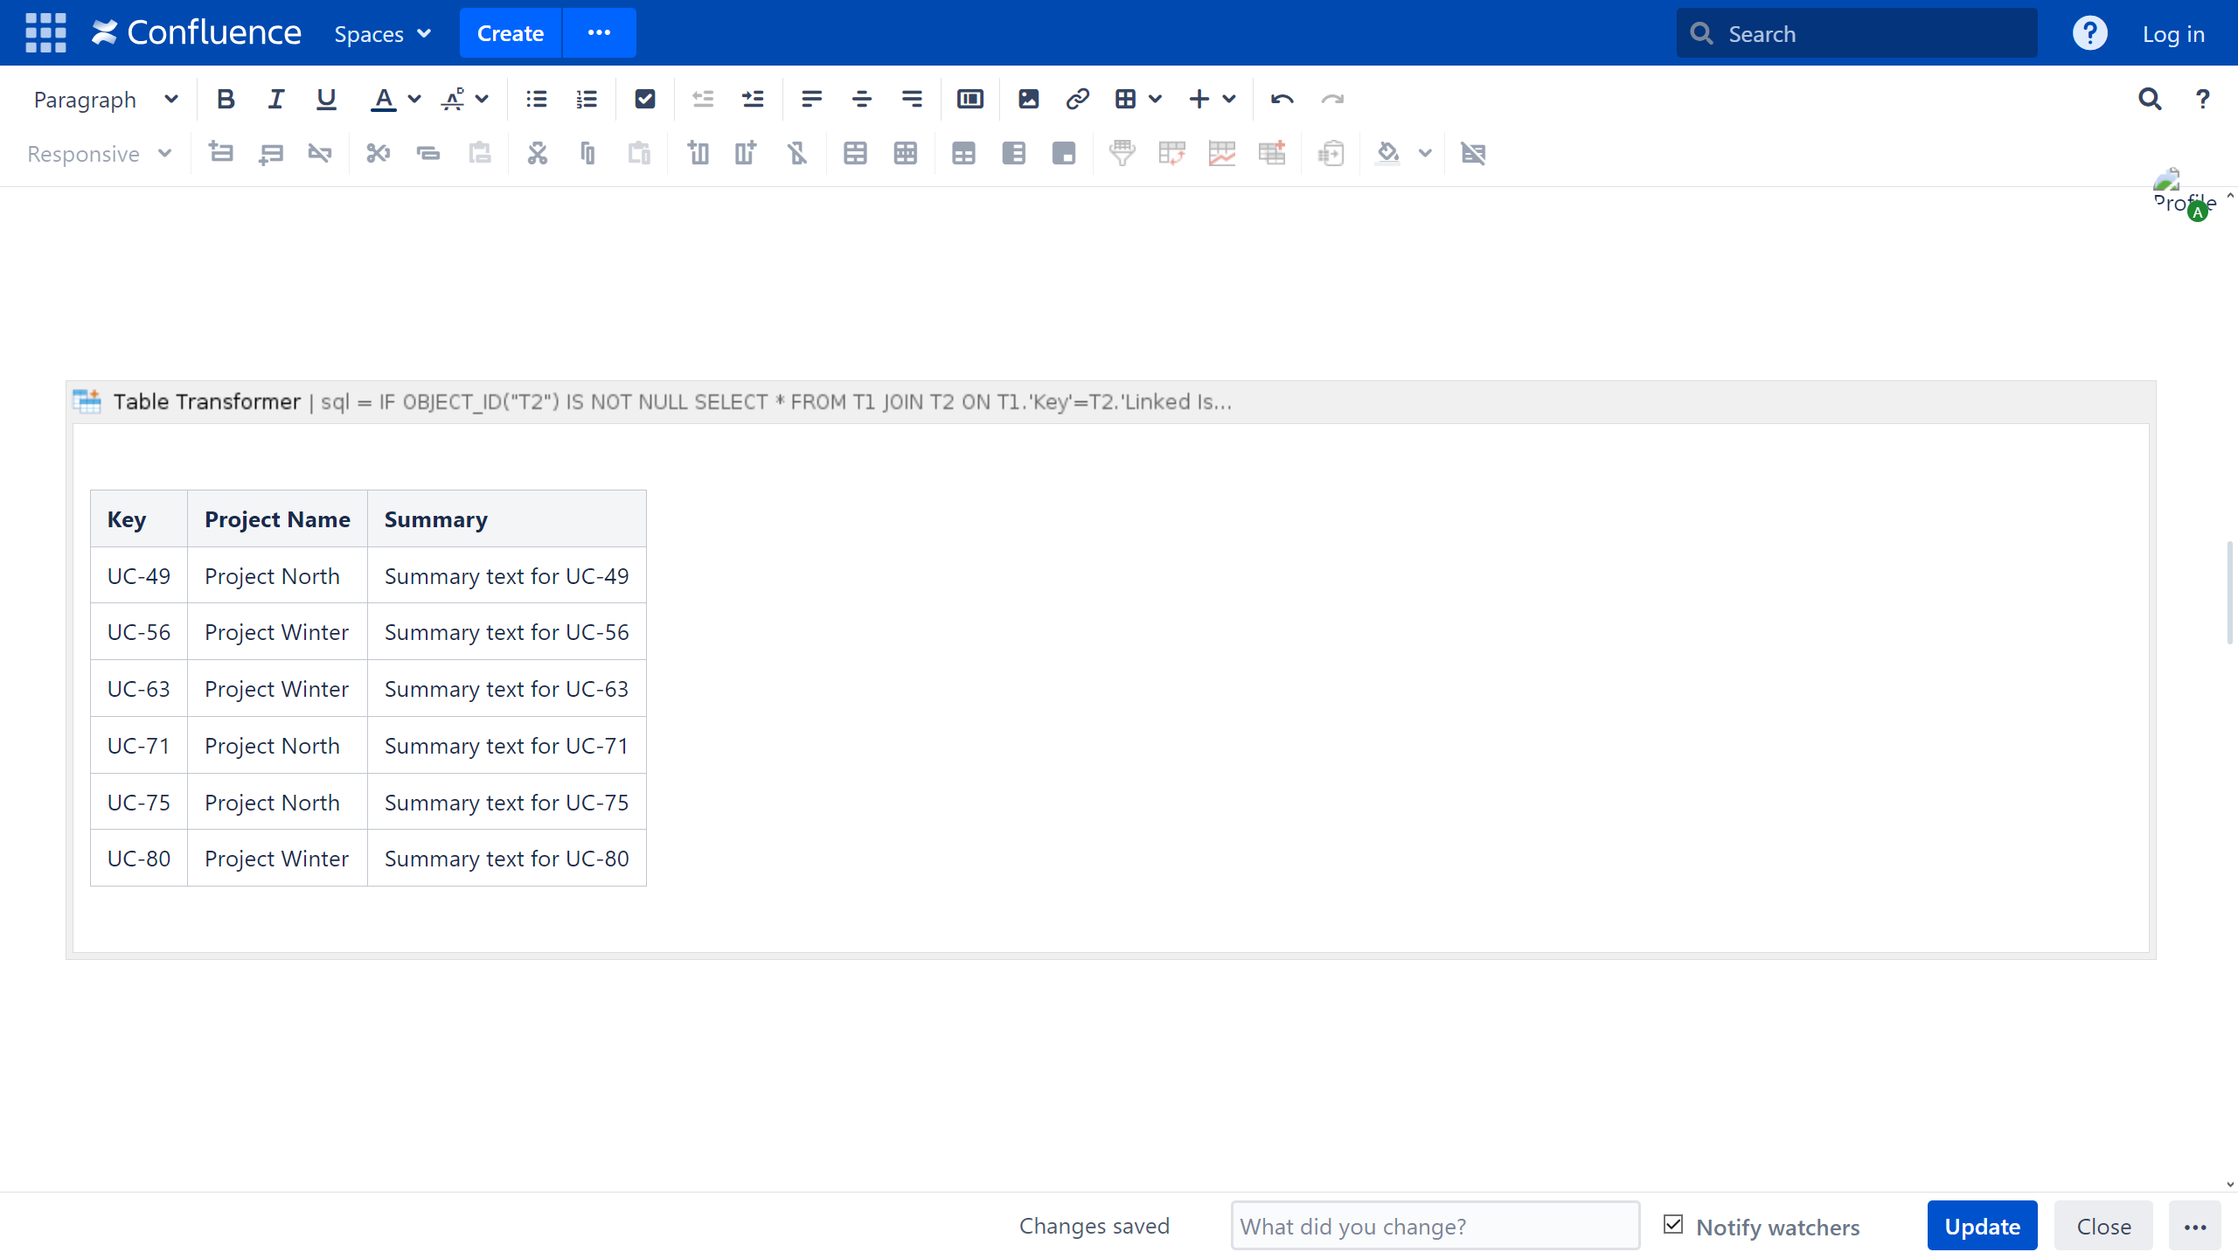Open the Spaces menu
Screen dimensions: 2238x1259
coord(382,33)
